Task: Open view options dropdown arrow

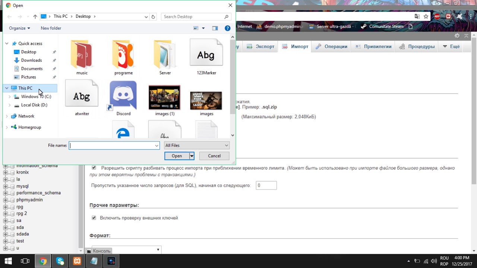Action: coord(203,28)
